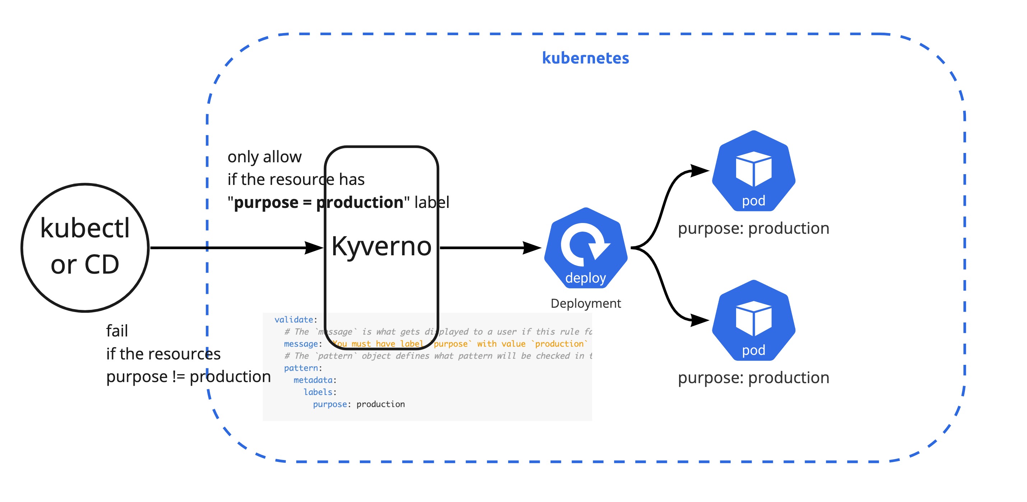
Task: Click the pattern key in code snippet
Action: 301,368
